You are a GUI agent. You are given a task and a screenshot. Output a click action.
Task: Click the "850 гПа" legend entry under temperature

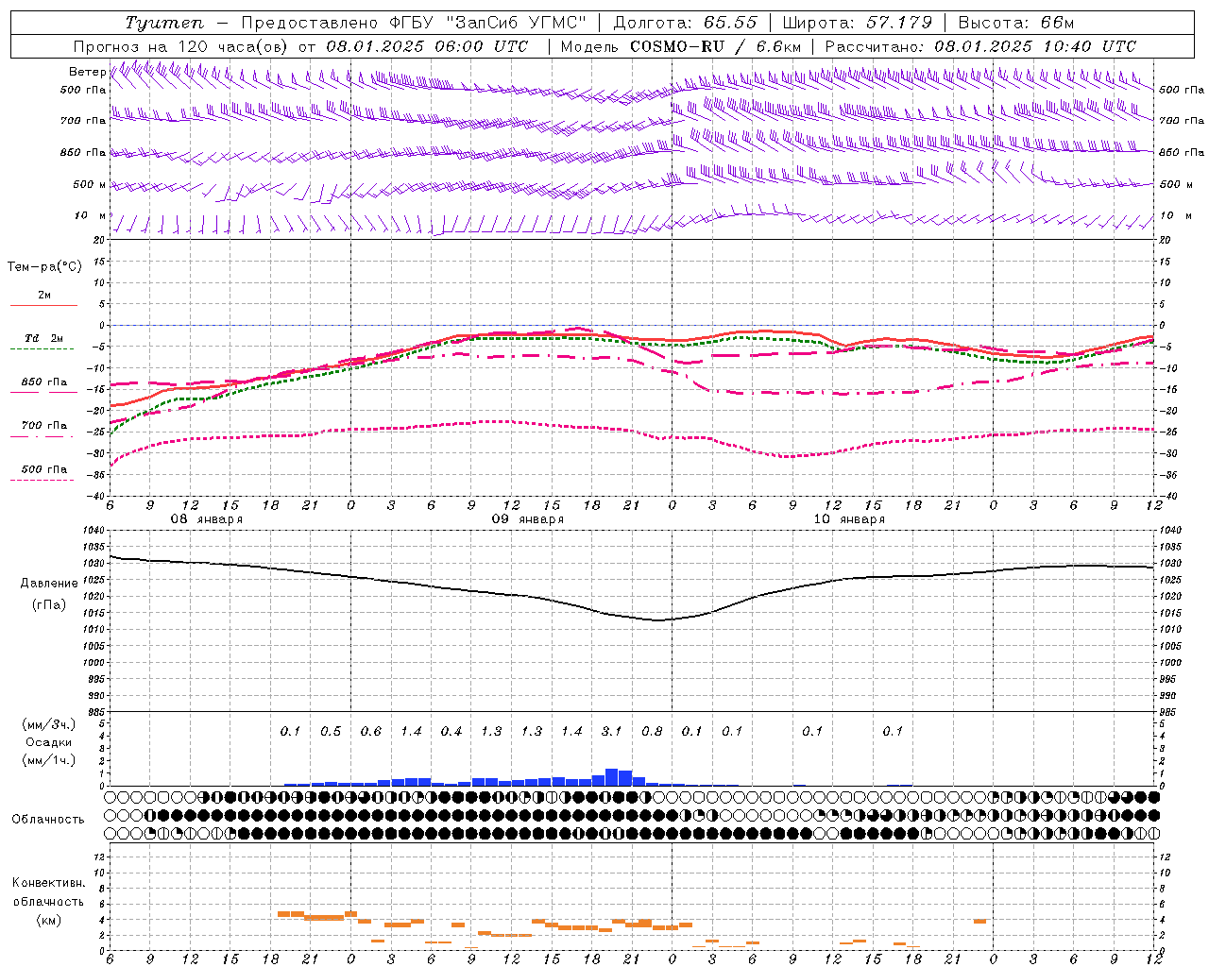pyautogui.click(x=44, y=382)
